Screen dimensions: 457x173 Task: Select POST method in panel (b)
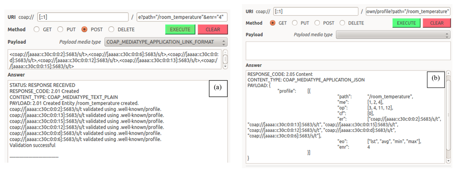pos(317,23)
